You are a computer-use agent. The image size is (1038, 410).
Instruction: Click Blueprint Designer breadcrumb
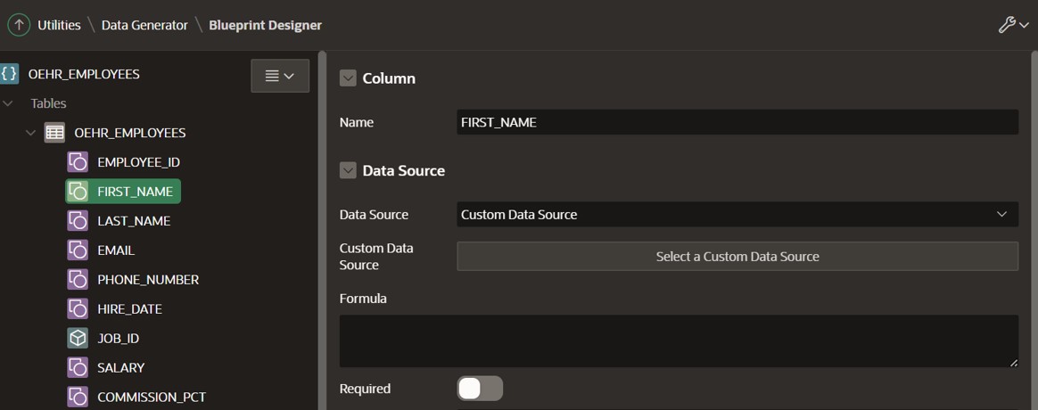coord(266,25)
